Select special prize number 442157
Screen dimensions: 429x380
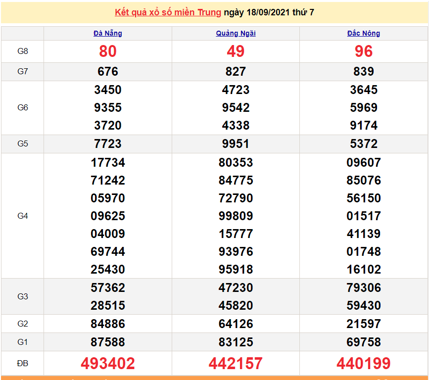click(236, 363)
